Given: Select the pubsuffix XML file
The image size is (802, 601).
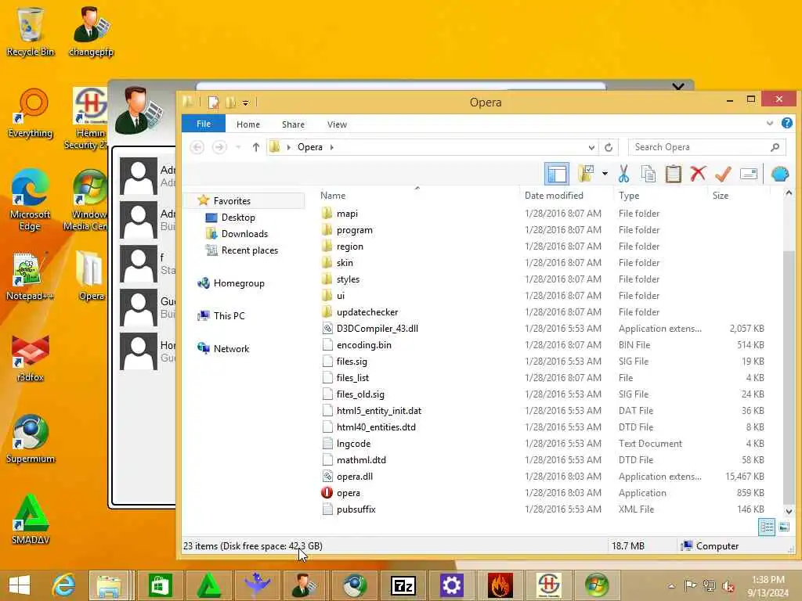Looking at the screenshot, I should coord(356,509).
